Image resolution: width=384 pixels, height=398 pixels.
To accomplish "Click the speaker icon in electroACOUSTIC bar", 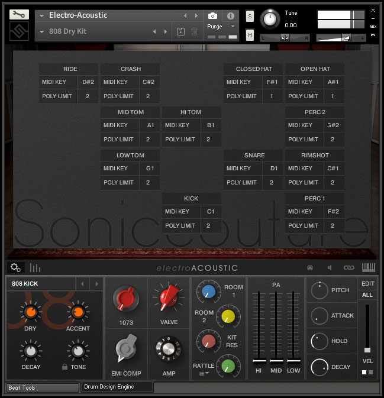I will (330, 267).
